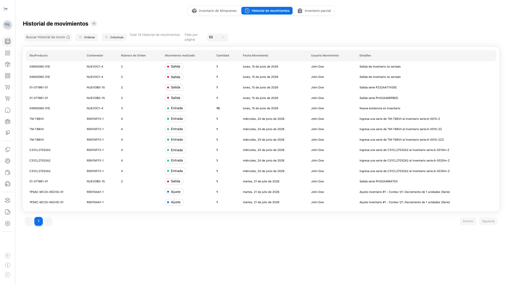The image size is (507, 285).
Task: Open the four-circles grid sidebar icon
Action: click(8, 53)
